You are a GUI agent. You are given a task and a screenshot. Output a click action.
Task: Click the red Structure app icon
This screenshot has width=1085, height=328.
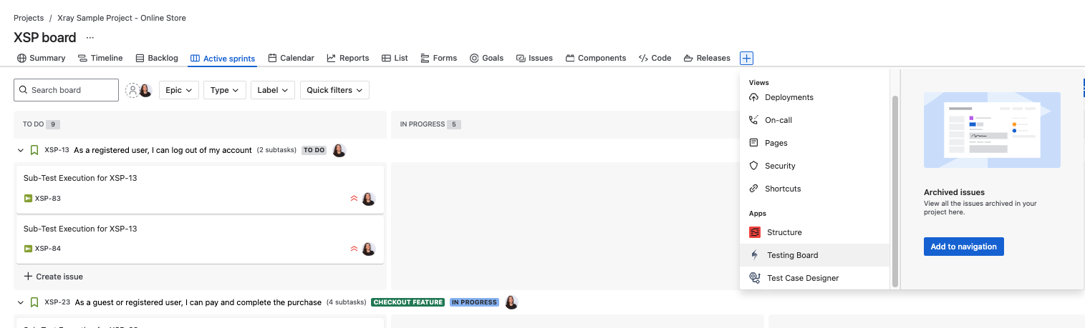[754, 232]
